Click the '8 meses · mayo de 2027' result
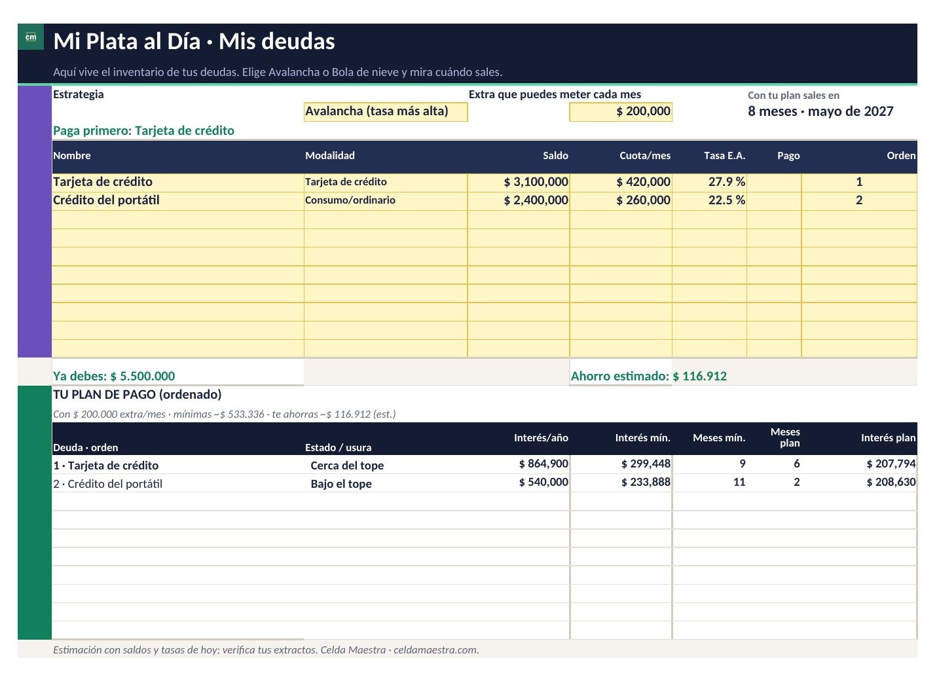The height and width of the screenshot is (677, 939). click(820, 111)
